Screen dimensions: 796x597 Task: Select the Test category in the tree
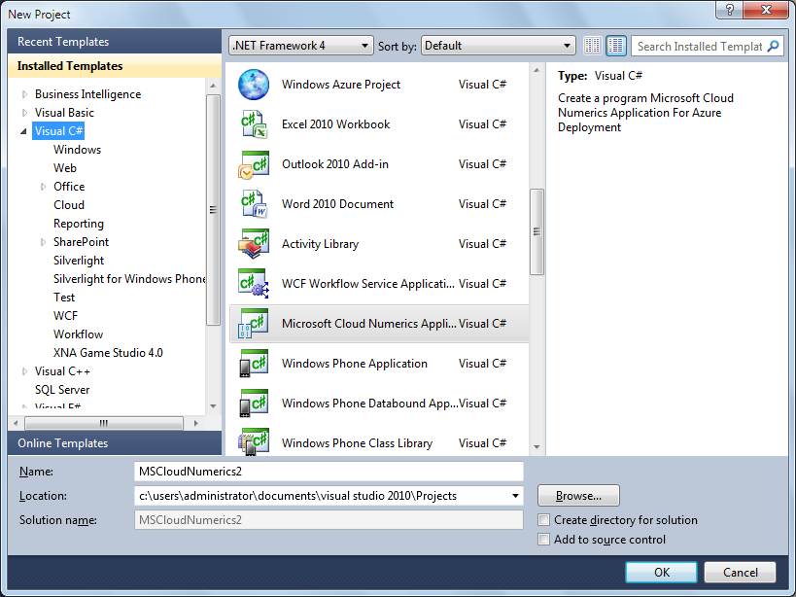(x=64, y=298)
